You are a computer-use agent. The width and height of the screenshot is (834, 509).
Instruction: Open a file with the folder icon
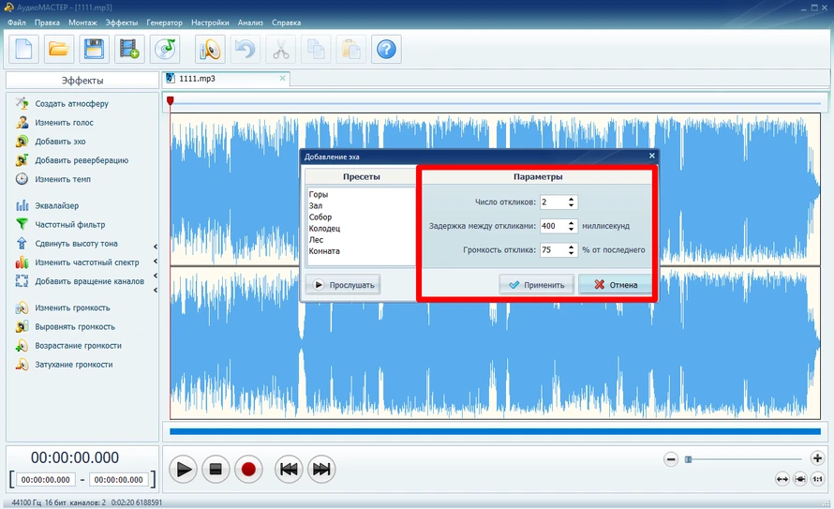point(59,49)
